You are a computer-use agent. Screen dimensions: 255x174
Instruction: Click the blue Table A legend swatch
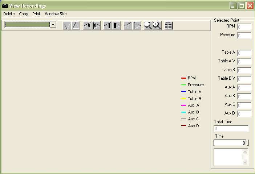click(183, 92)
